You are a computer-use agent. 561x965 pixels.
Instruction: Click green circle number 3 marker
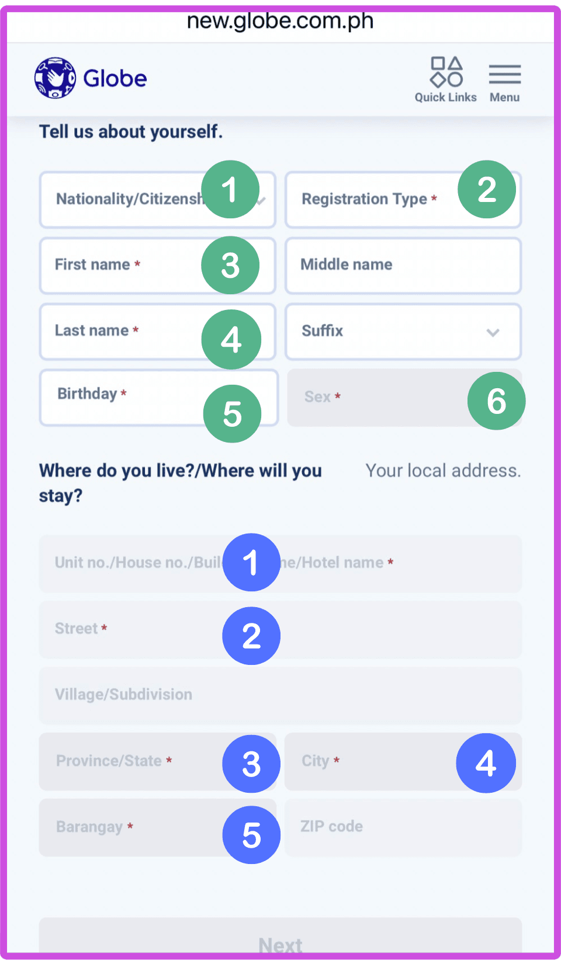(230, 265)
